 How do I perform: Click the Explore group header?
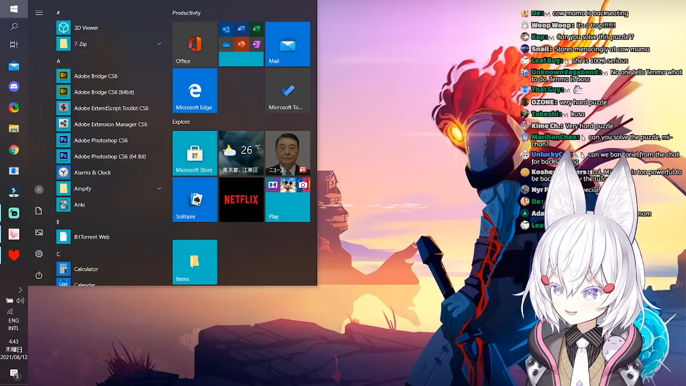(181, 122)
